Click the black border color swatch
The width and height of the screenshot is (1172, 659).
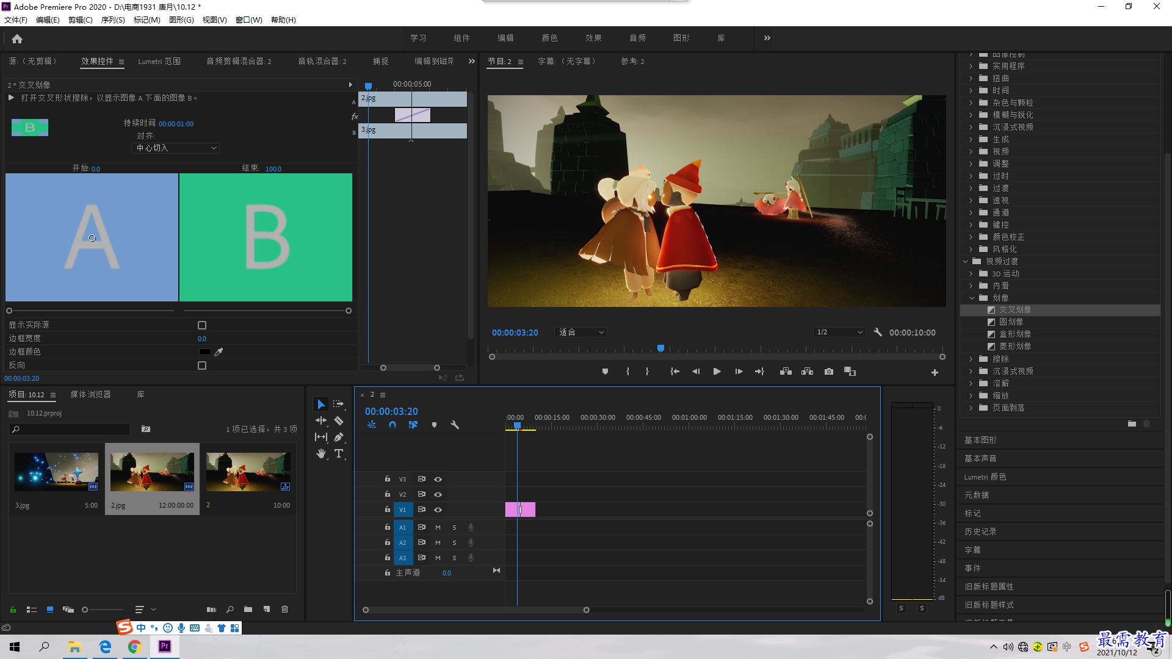(x=204, y=352)
